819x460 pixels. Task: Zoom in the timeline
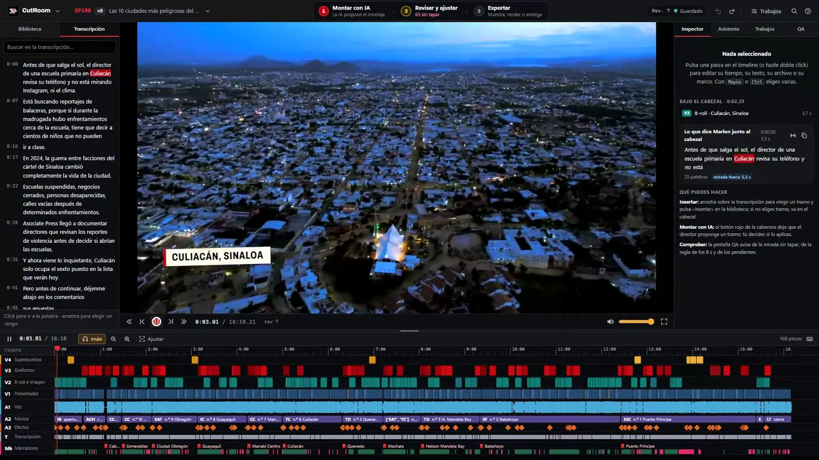point(127,339)
